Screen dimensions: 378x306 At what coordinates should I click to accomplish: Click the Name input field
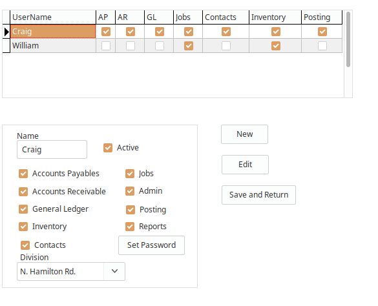[52, 149]
